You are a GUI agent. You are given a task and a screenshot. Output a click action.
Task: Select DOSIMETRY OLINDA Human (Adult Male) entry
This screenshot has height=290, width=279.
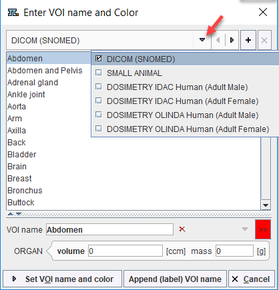[182, 115]
